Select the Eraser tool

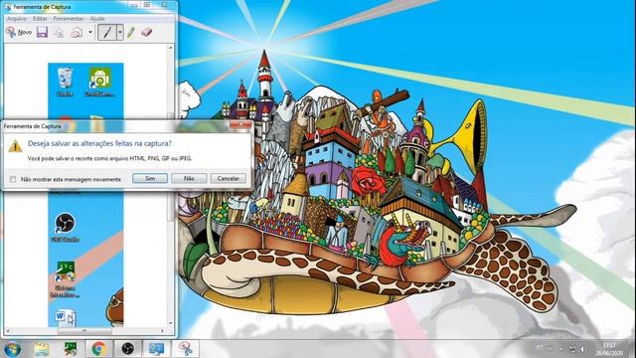pyautogui.click(x=147, y=32)
